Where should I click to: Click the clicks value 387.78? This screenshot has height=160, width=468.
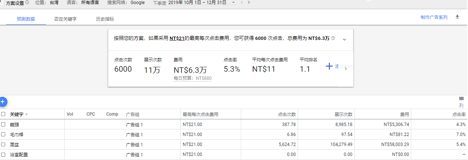289,125
